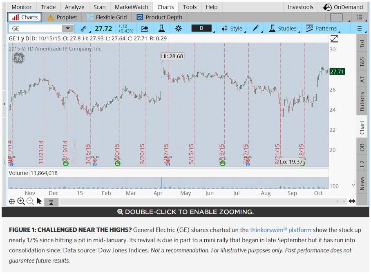Screen dimensions: 371x274
Task: Click the GE symbol input field
Action: 36,29
